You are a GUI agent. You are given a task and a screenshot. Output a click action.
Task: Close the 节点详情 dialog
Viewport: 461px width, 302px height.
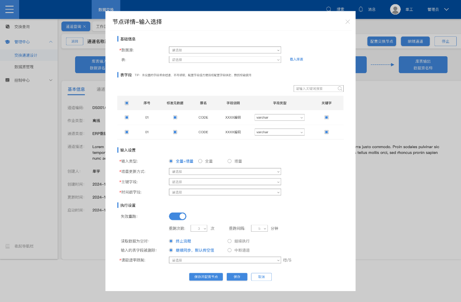(348, 22)
